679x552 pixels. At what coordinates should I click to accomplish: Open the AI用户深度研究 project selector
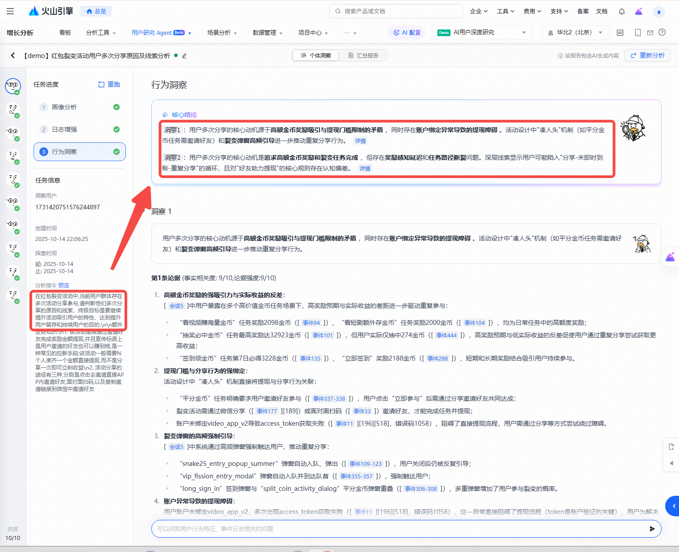point(482,33)
